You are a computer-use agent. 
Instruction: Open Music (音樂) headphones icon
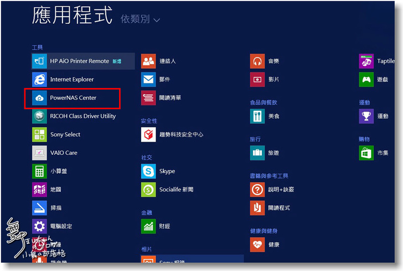[257, 61]
